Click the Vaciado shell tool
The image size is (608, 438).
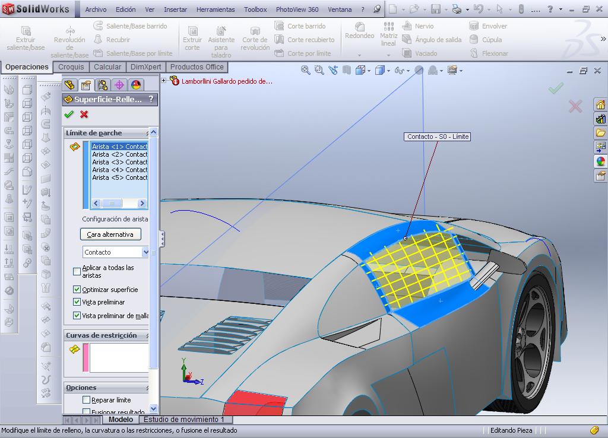pos(420,53)
